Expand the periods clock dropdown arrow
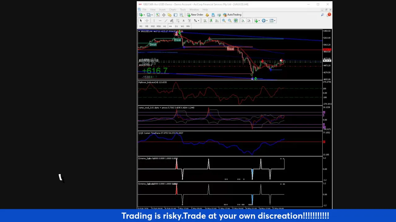This screenshot has width=396, height=222. click(x=267, y=21)
